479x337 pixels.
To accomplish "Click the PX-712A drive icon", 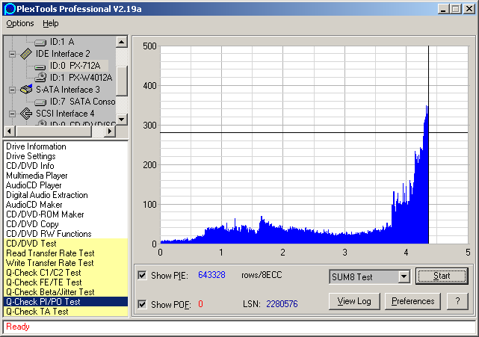I will pyautogui.click(x=40, y=67).
